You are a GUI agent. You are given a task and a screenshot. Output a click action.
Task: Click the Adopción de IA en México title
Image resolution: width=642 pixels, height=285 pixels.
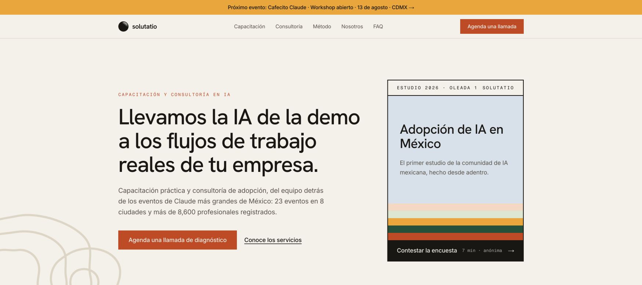coord(451,136)
